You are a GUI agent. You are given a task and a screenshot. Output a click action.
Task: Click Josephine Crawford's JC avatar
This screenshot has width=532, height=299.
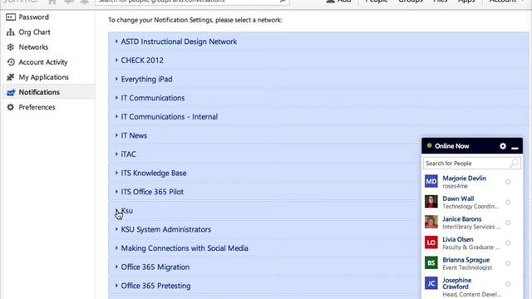(x=431, y=283)
